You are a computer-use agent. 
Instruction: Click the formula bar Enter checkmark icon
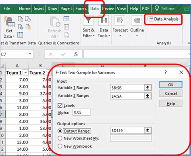point(63,54)
